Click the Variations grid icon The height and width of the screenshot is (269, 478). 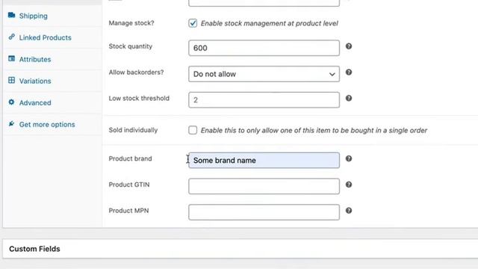pos(12,80)
